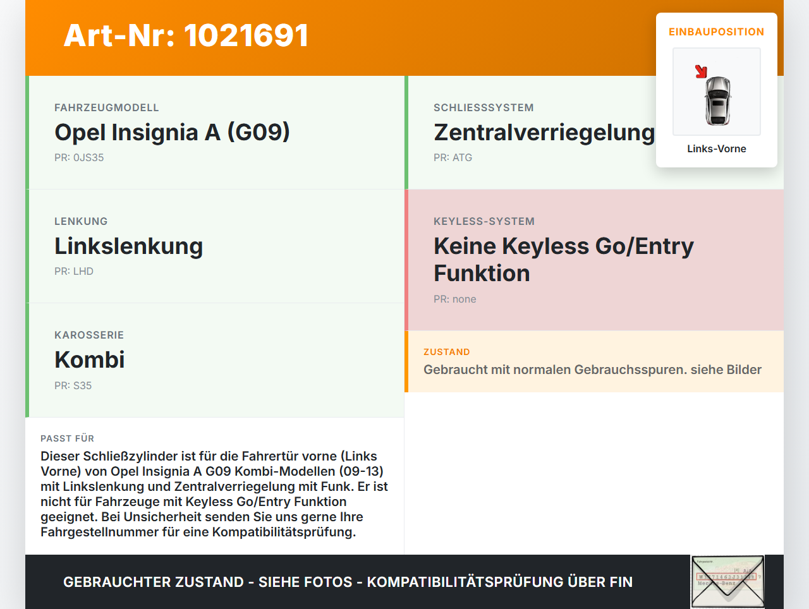The image size is (809, 609).
Task: Click the PR: LHD code
Action: click(74, 271)
